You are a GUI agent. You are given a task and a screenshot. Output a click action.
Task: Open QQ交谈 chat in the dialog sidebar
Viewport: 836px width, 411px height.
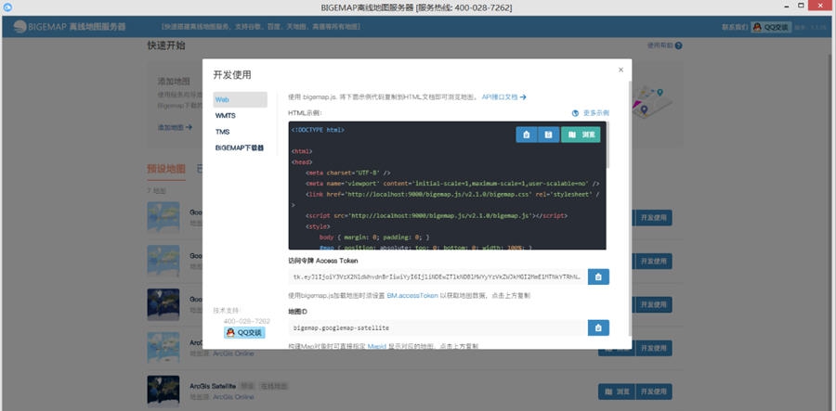tap(244, 333)
